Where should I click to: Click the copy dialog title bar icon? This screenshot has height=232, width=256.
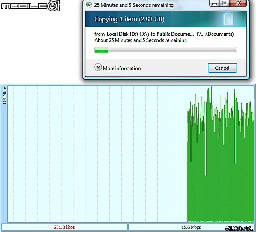pos(89,5)
